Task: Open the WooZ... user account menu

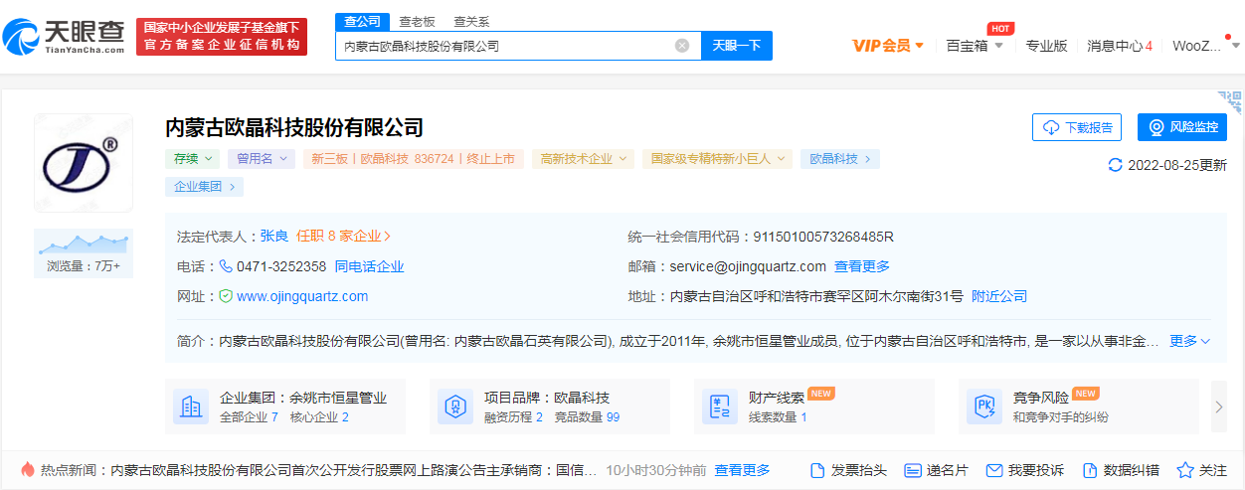Action: [1203, 46]
